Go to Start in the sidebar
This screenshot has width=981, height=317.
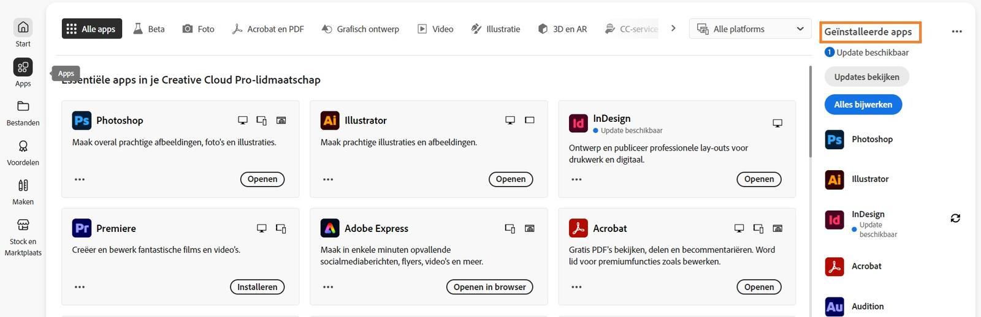pos(23,33)
